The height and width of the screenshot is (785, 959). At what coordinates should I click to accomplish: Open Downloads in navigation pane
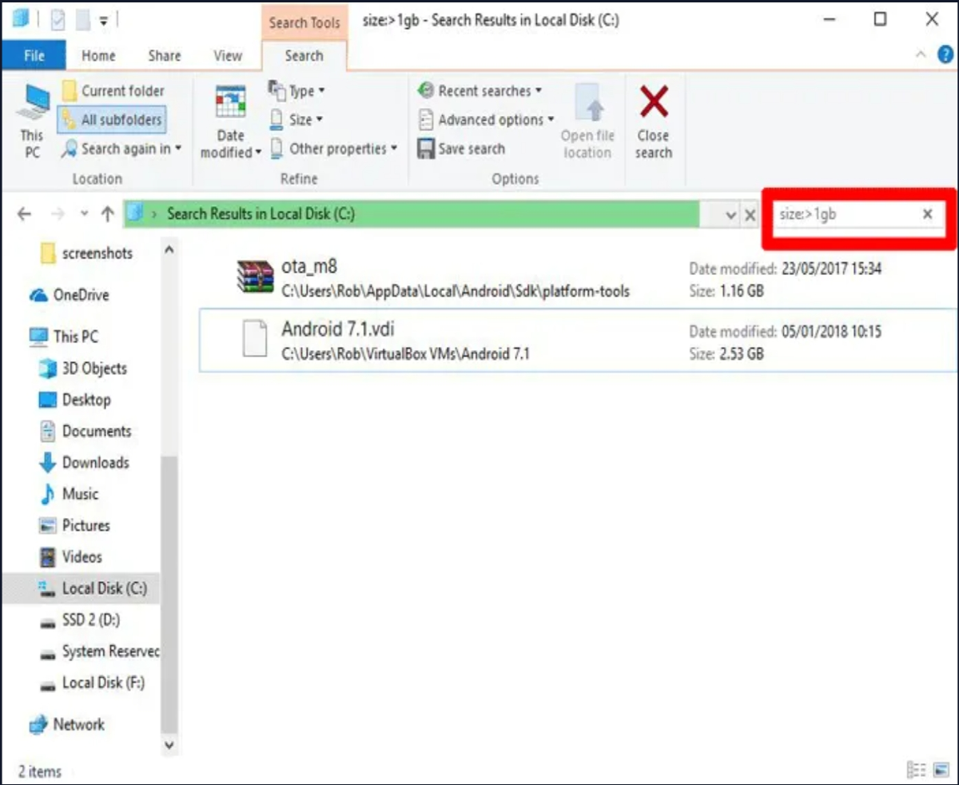tap(84, 462)
